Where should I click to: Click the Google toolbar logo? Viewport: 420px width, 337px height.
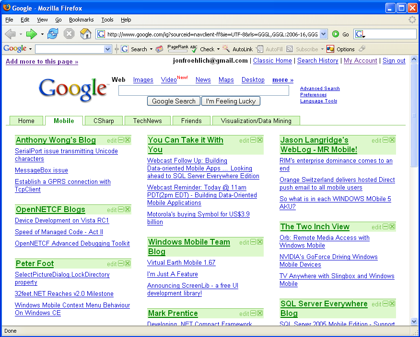[15, 49]
